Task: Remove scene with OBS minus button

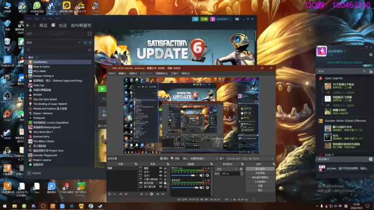Action: (x=115, y=194)
